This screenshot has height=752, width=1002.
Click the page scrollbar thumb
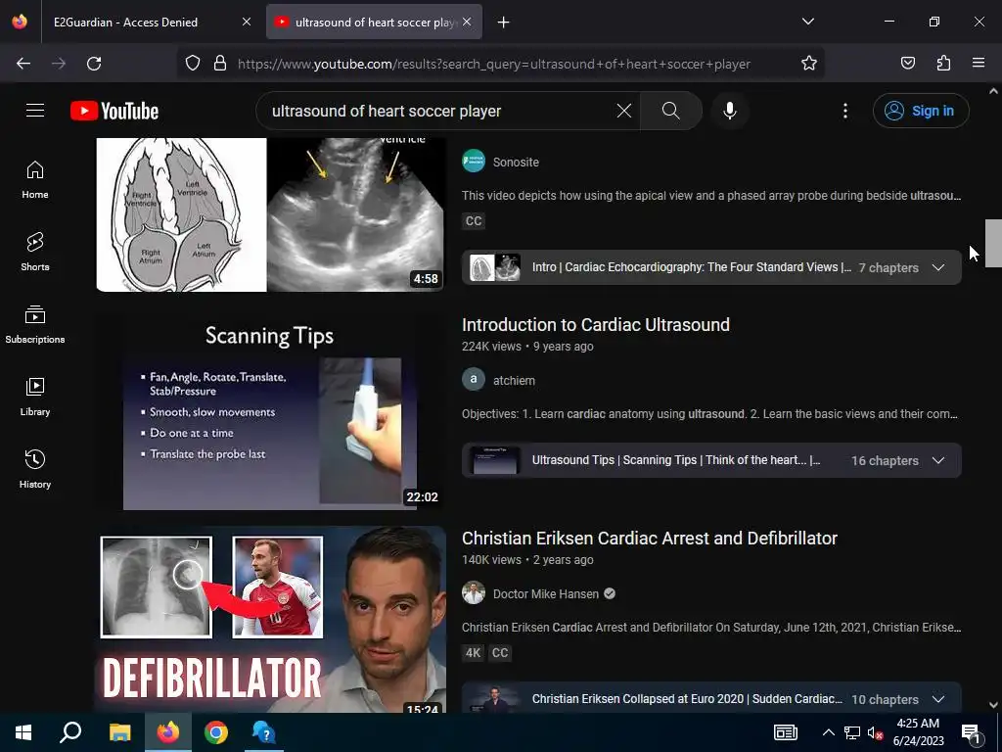[x=993, y=243]
